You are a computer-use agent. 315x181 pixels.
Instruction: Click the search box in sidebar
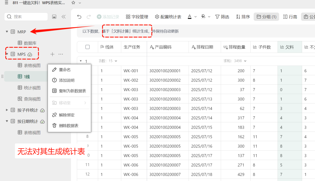[x=26, y=17]
